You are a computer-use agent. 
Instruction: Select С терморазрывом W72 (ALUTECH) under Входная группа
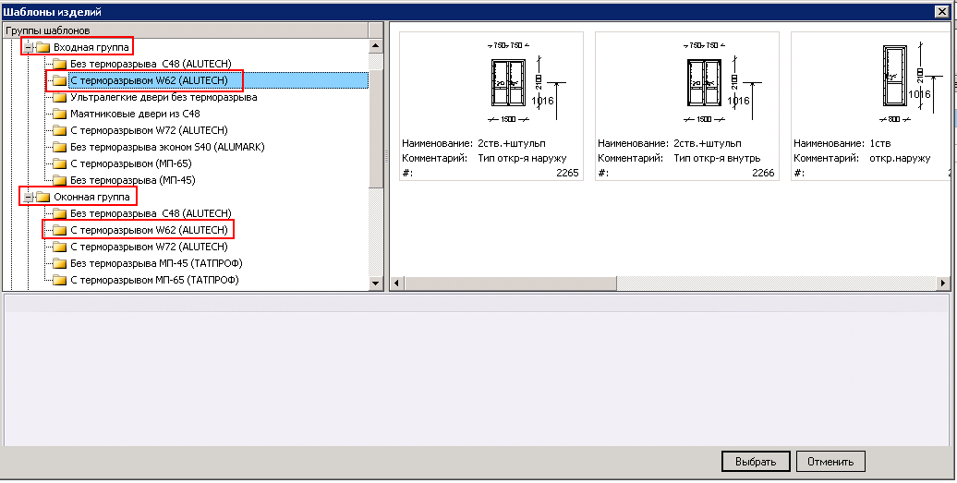[148, 130]
